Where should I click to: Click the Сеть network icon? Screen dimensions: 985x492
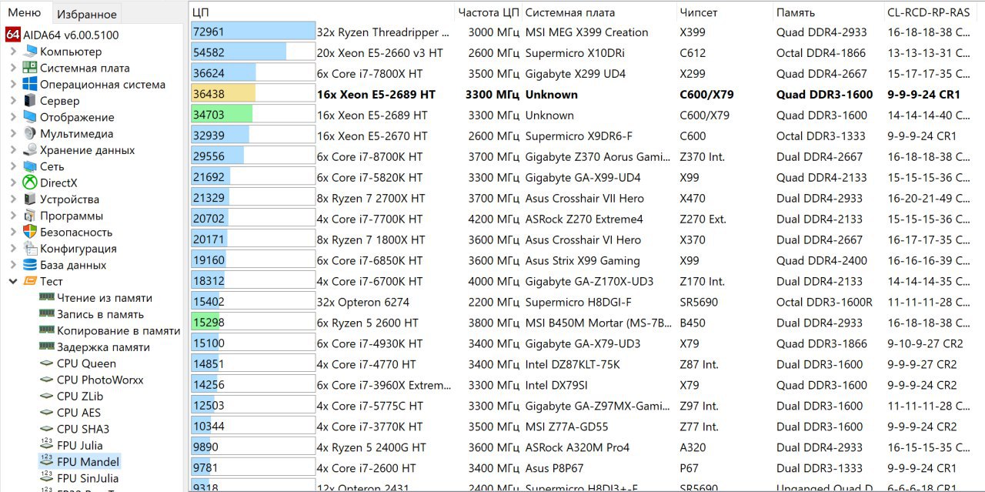pyautogui.click(x=30, y=166)
